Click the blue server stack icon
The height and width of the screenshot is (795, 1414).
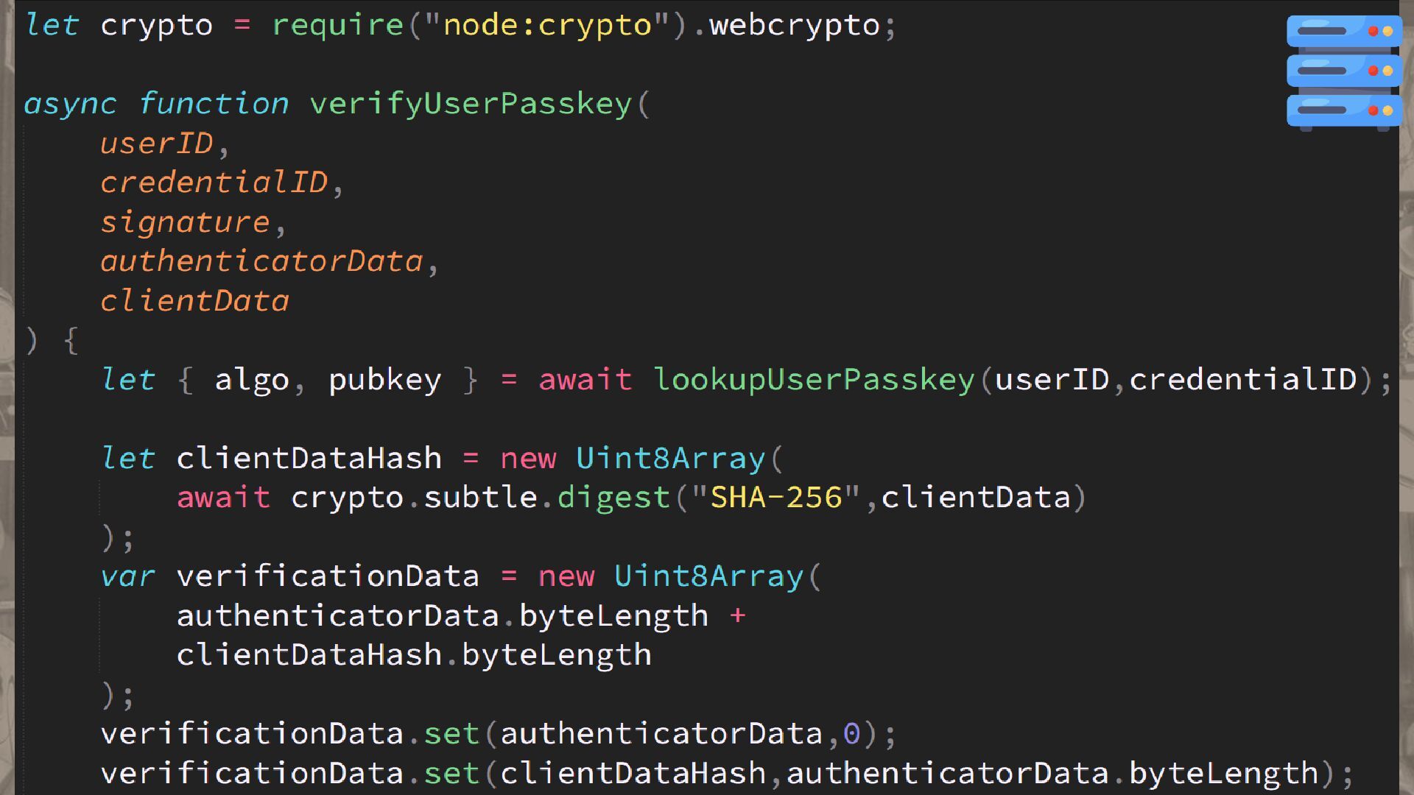click(x=1343, y=71)
